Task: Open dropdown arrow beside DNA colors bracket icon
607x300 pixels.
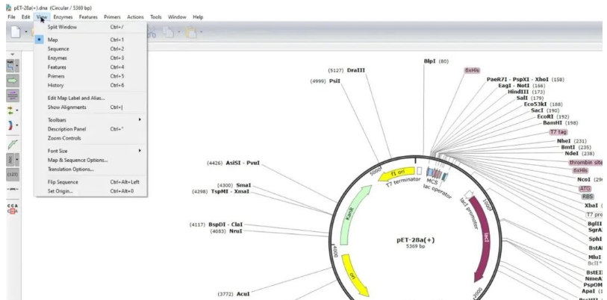Action: click(x=17, y=125)
